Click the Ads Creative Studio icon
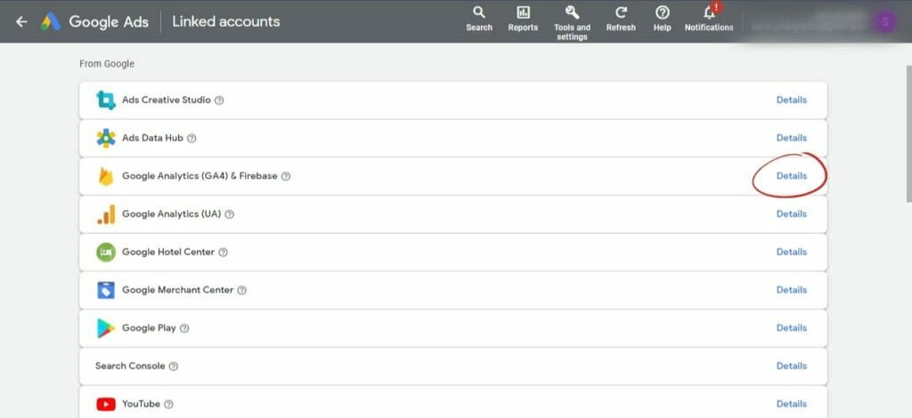 106,100
